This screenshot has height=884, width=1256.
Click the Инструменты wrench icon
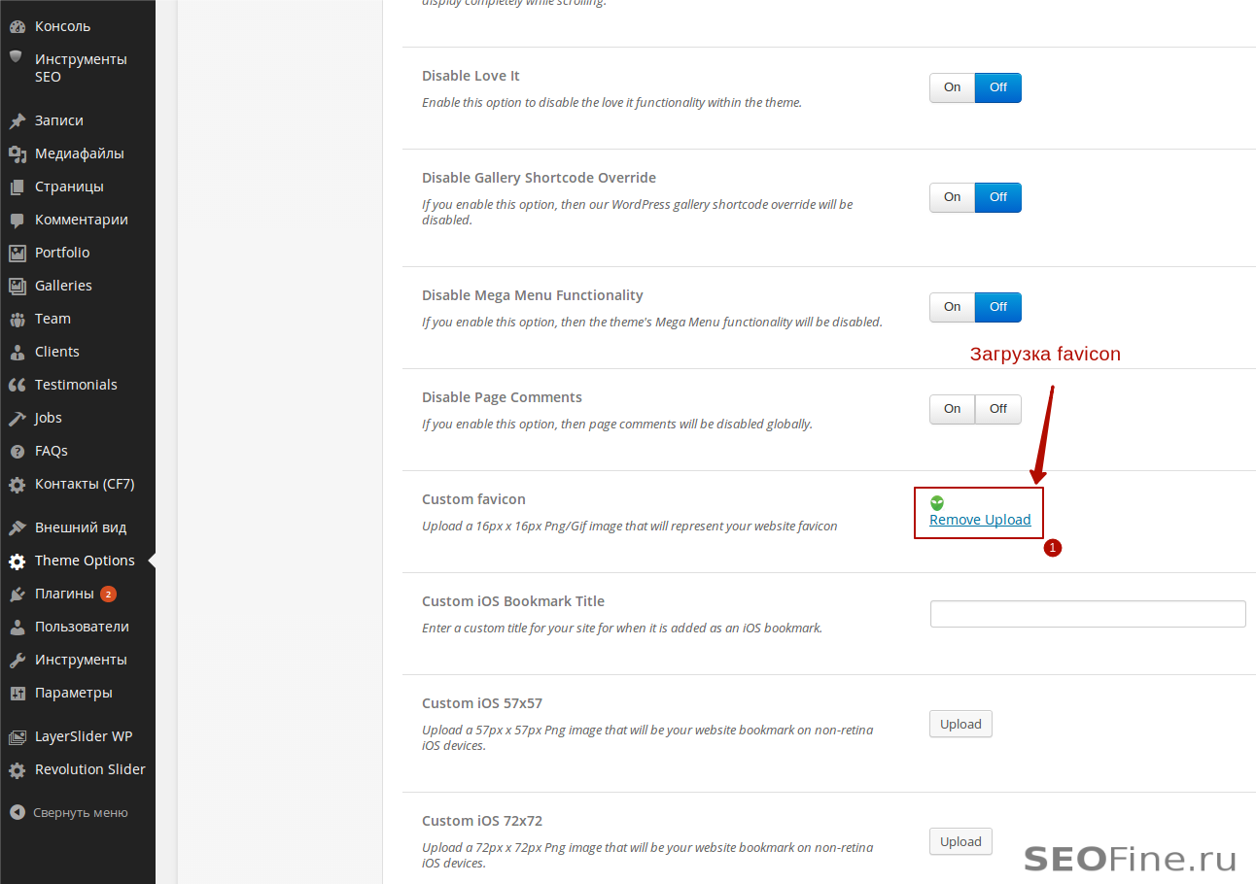point(17,660)
